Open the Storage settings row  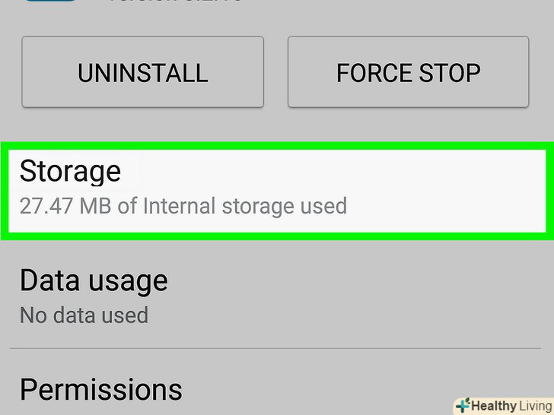pos(277,189)
